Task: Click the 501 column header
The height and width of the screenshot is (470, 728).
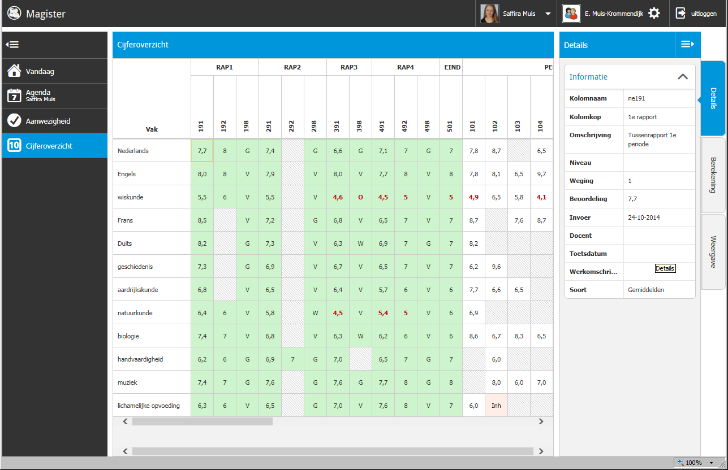Action: [x=451, y=107]
